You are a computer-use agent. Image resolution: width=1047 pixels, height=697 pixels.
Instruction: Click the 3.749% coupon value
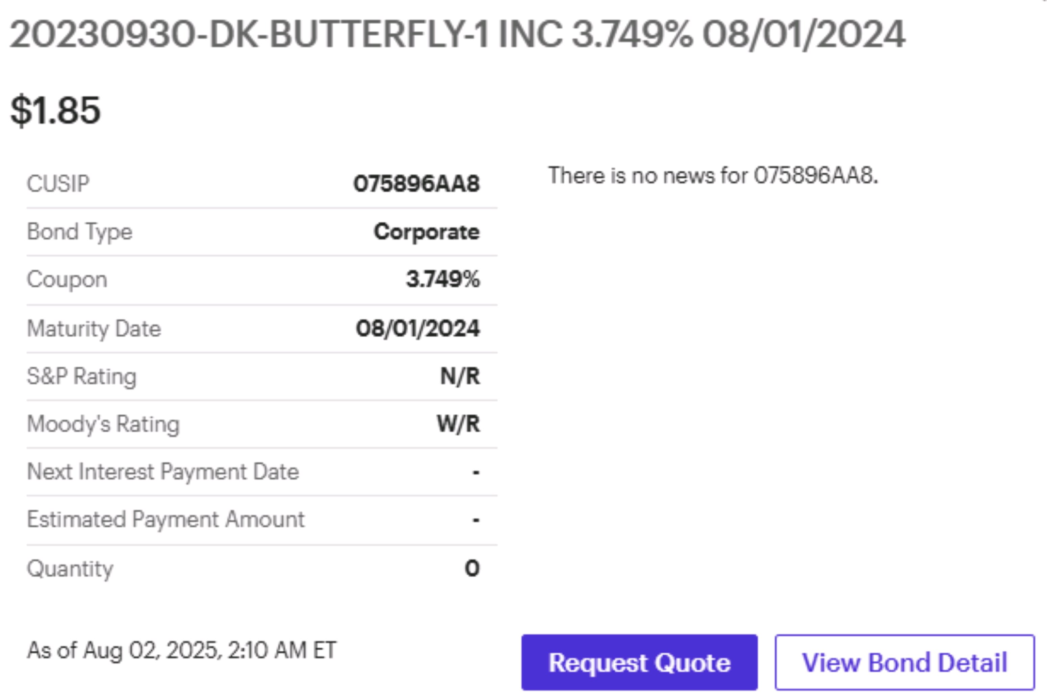(x=443, y=280)
